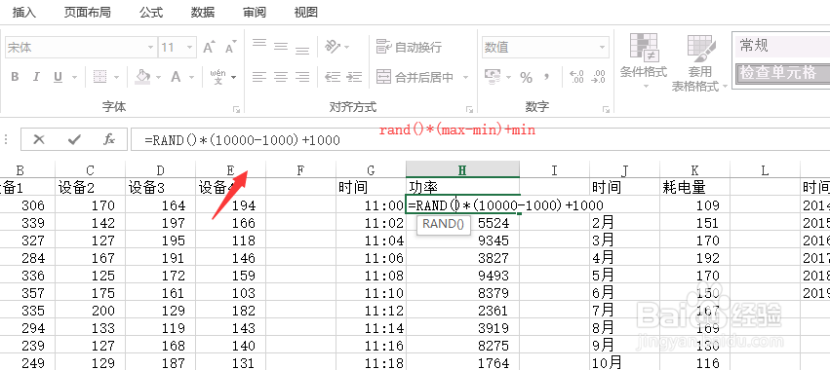830x370 pixels.
Task: Click 合并后居中 merge and center
Action: [415, 77]
